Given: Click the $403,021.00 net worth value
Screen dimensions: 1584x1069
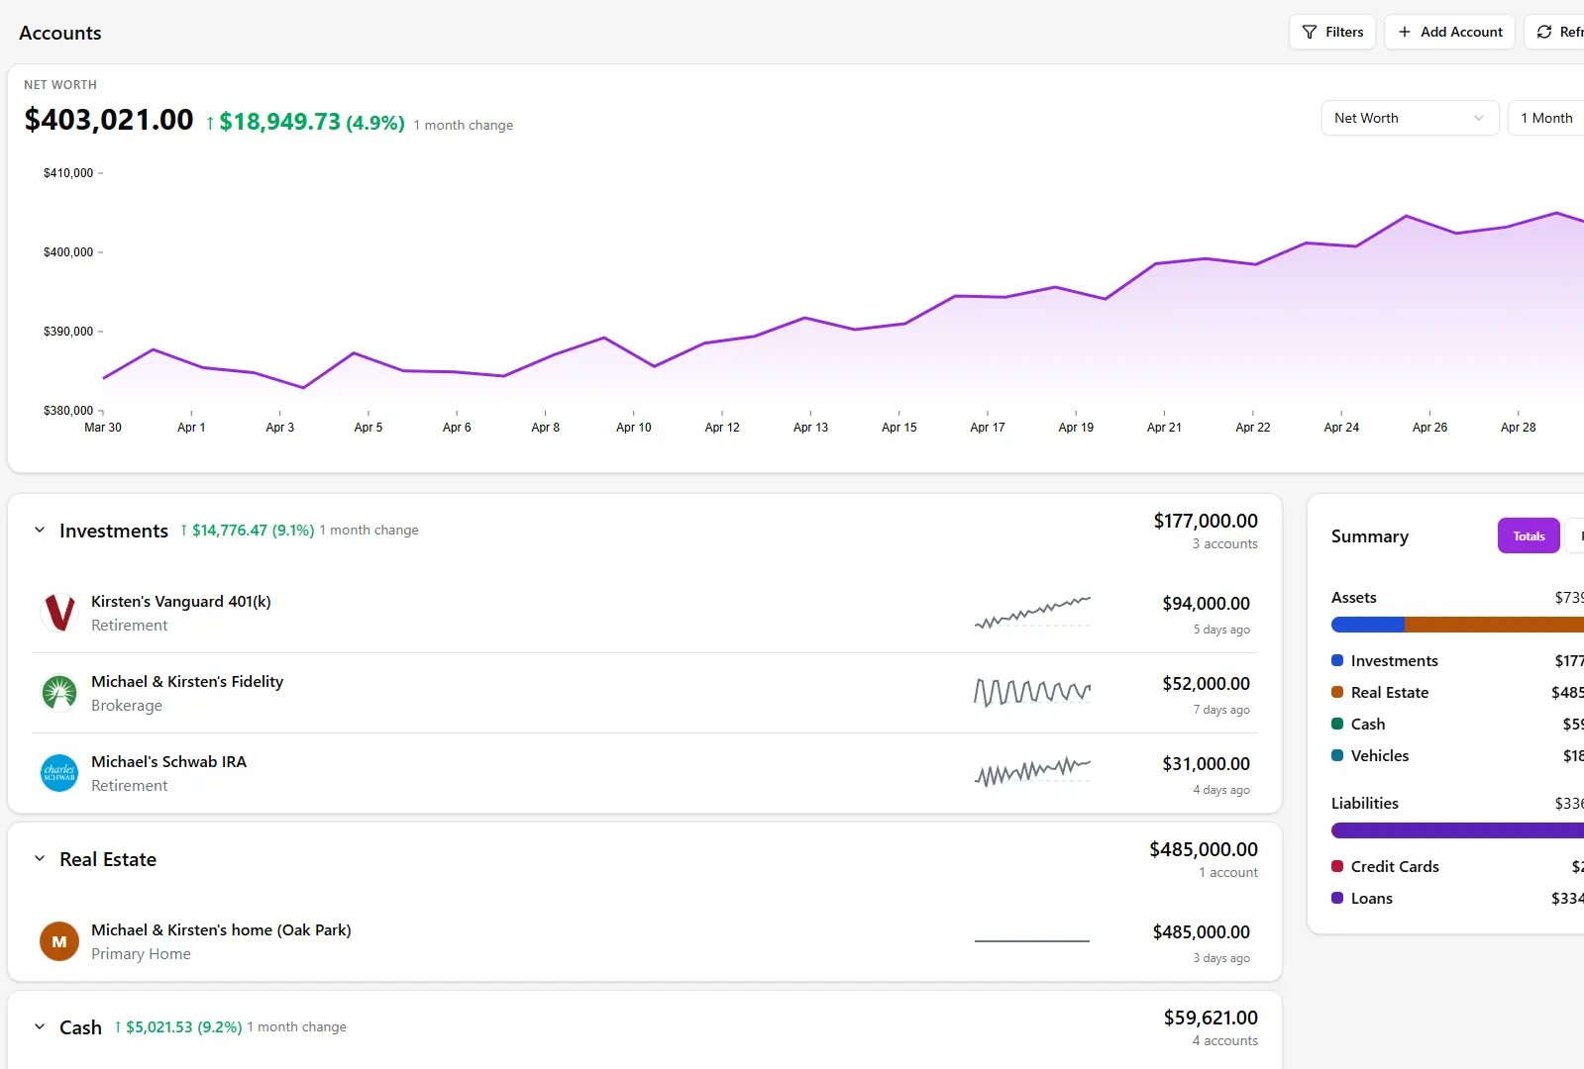Looking at the screenshot, I should coord(109,120).
